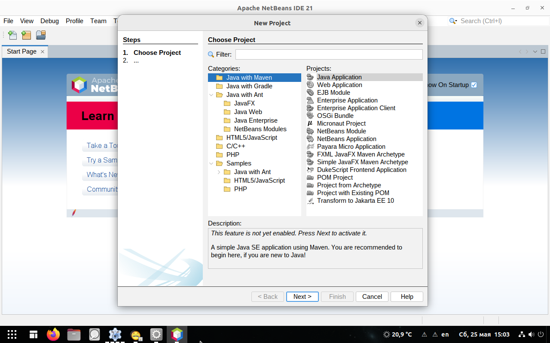Open the Debug menu
The width and height of the screenshot is (550, 343).
[50, 21]
